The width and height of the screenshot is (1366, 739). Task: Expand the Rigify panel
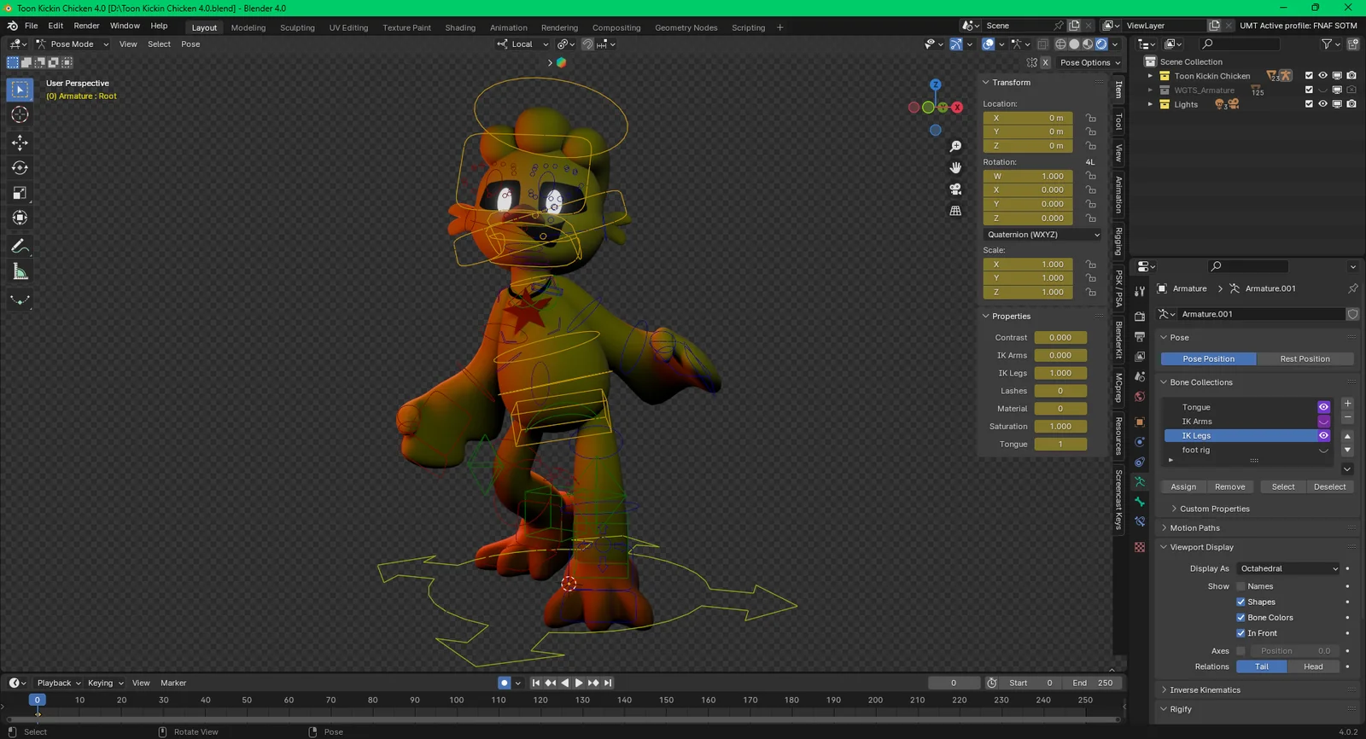[1180, 709]
